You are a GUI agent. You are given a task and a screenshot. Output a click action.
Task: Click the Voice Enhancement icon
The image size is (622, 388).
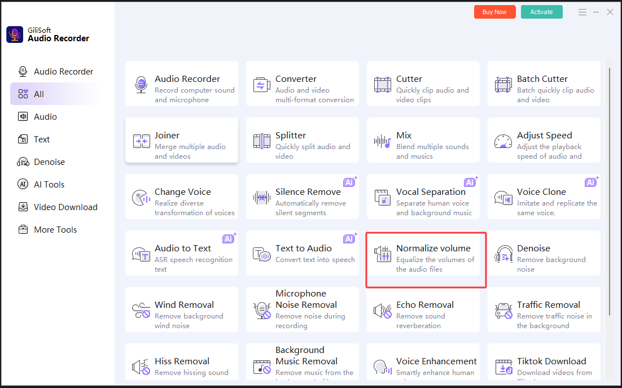pos(383,367)
